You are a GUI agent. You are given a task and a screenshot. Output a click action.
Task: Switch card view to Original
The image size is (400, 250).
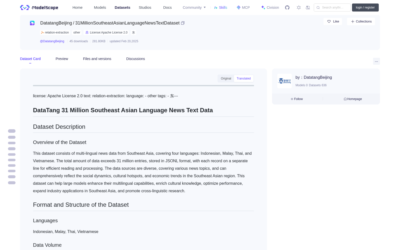[226, 78]
